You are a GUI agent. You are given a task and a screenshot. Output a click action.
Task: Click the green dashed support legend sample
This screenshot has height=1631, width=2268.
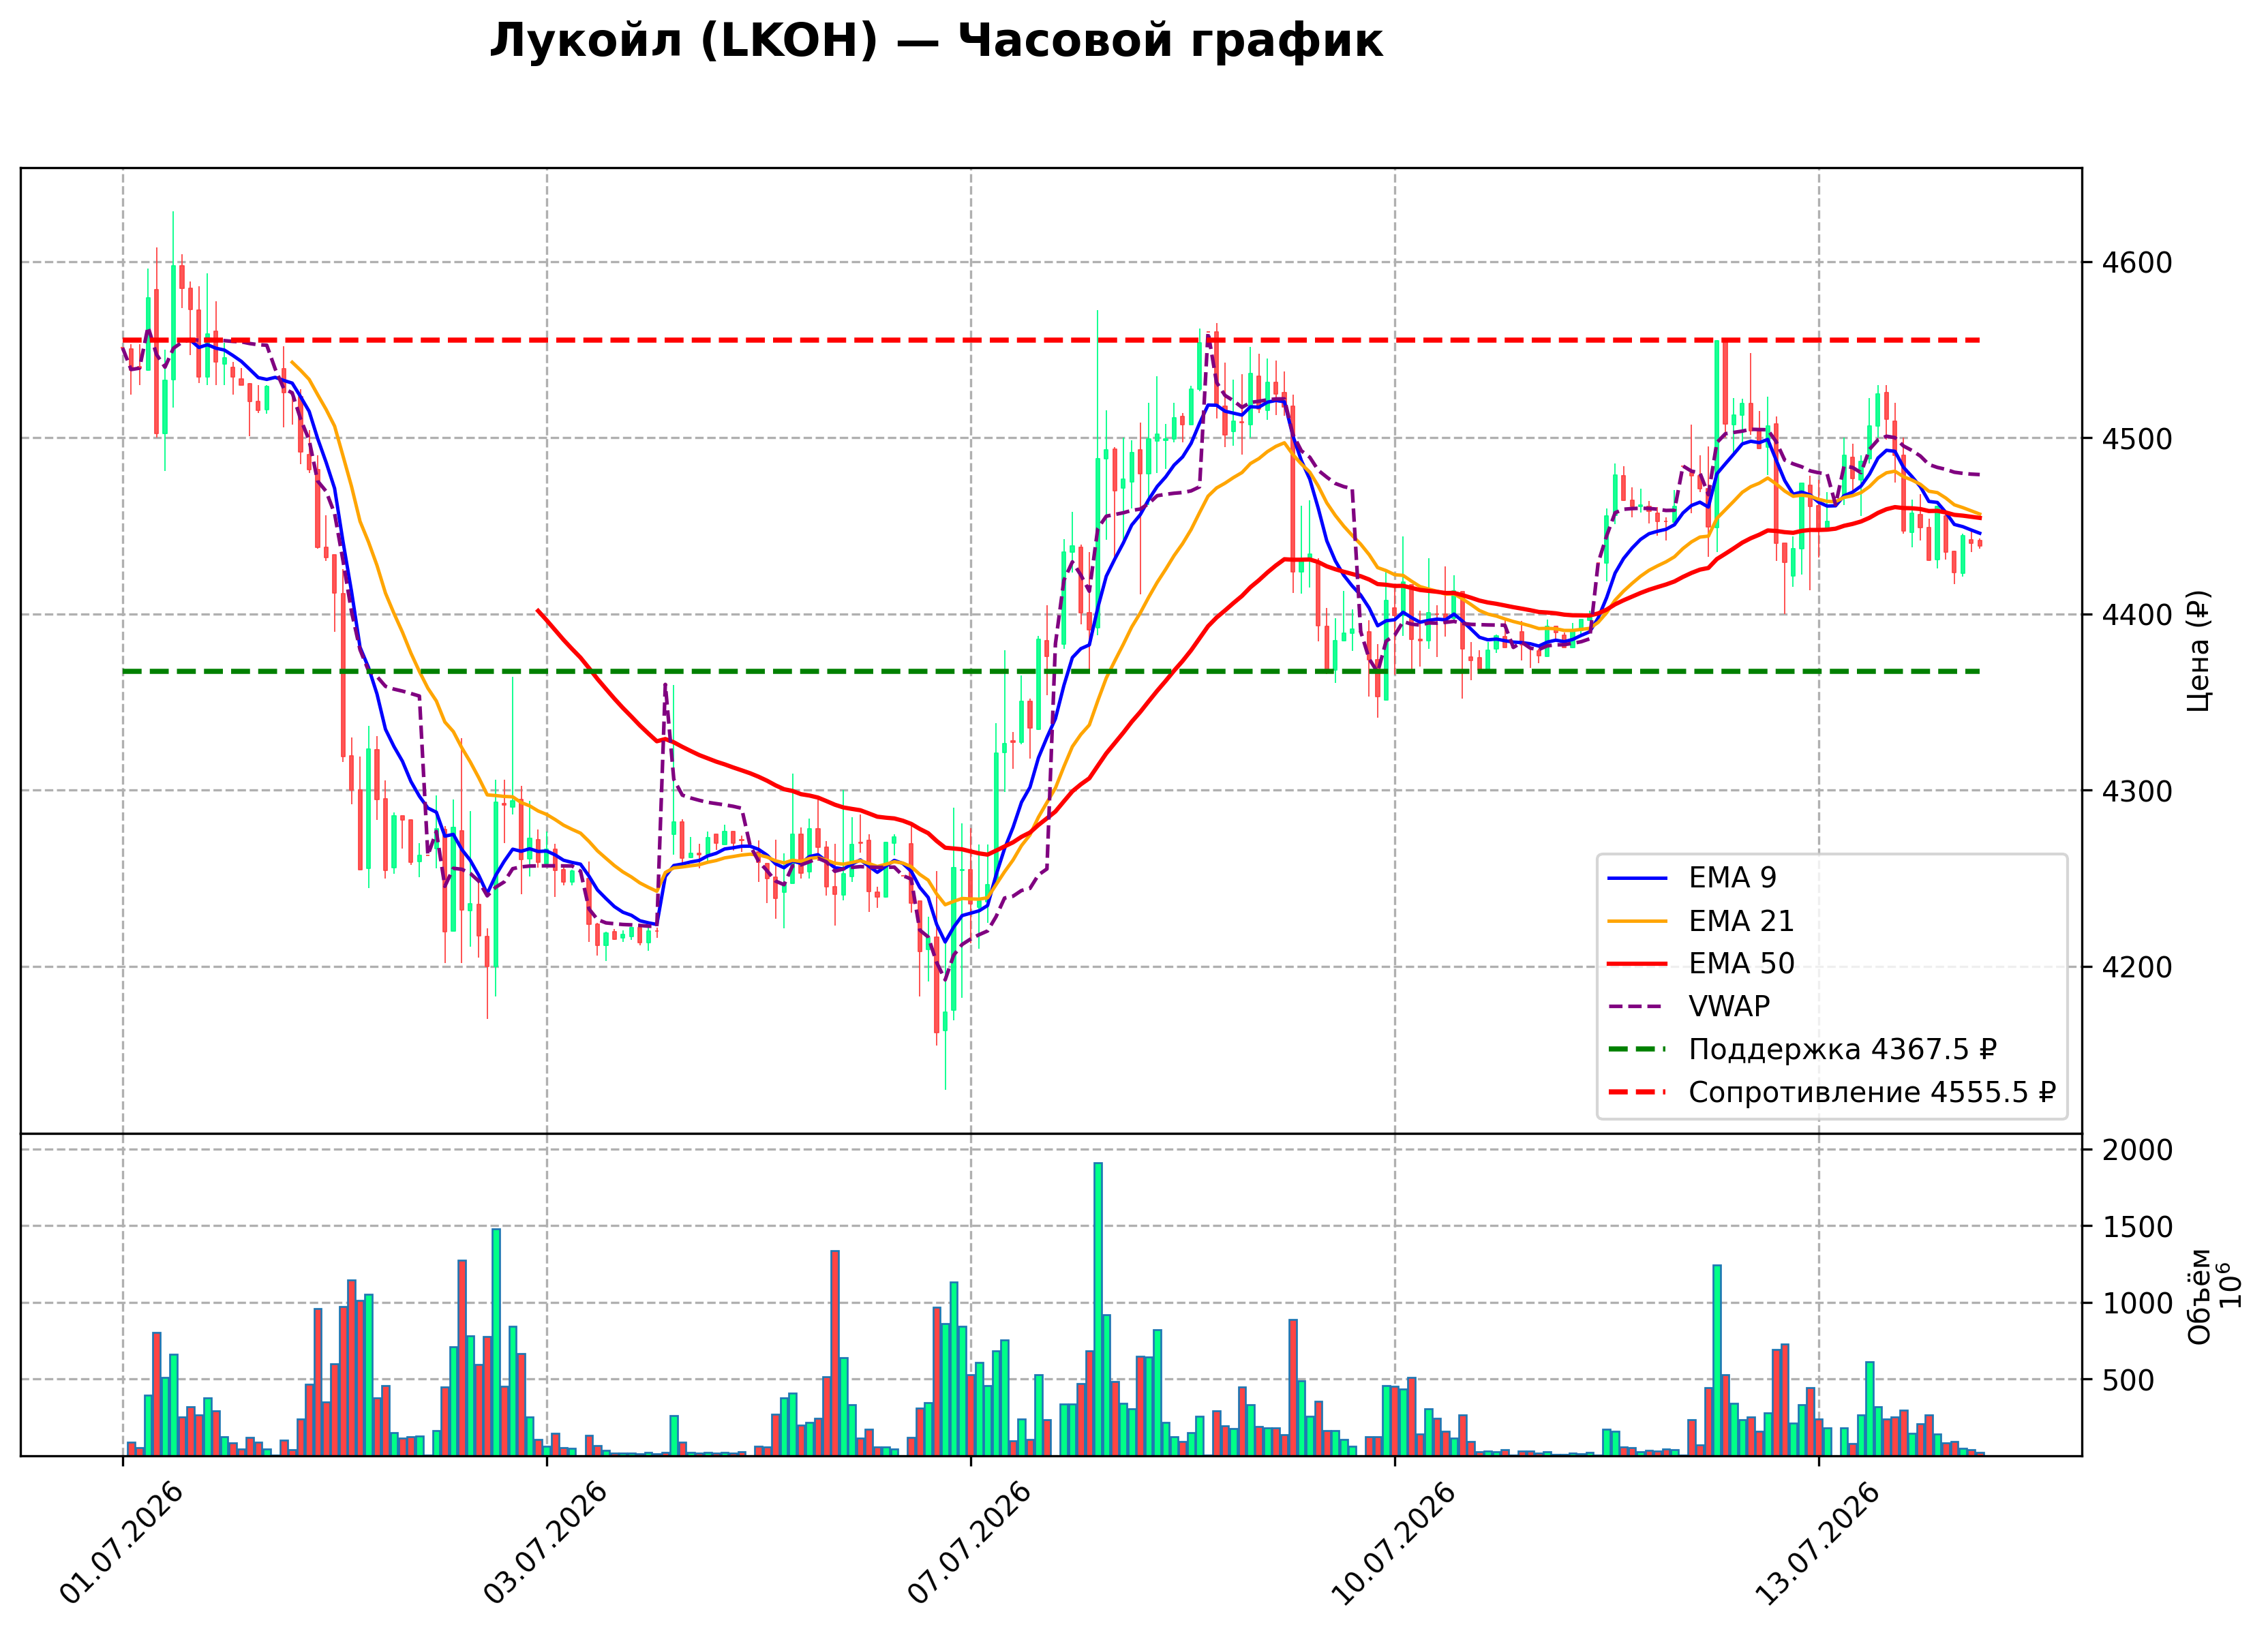1638,1050
